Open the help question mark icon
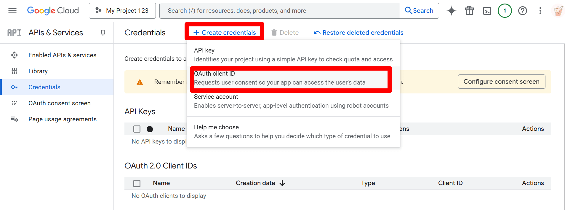The width and height of the screenshot is (565, 210). (523, 11)
